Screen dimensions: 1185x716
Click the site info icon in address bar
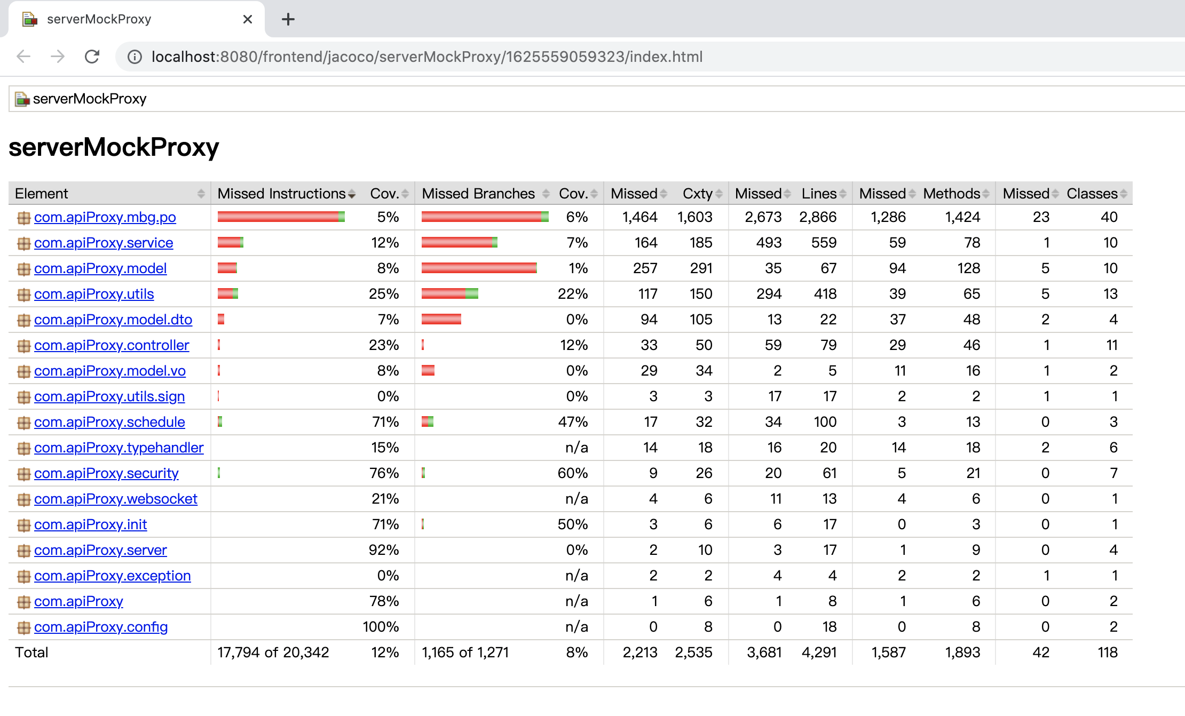(x=135, y=57)
